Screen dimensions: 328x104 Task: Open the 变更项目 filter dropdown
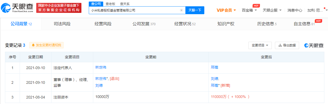[260, 45]
